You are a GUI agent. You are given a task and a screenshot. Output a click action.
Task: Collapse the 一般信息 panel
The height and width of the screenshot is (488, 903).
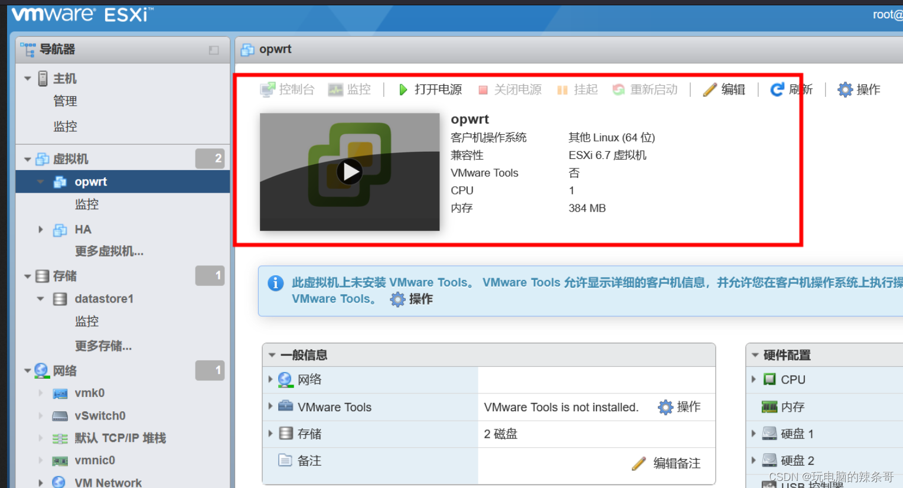coord(272,355)
